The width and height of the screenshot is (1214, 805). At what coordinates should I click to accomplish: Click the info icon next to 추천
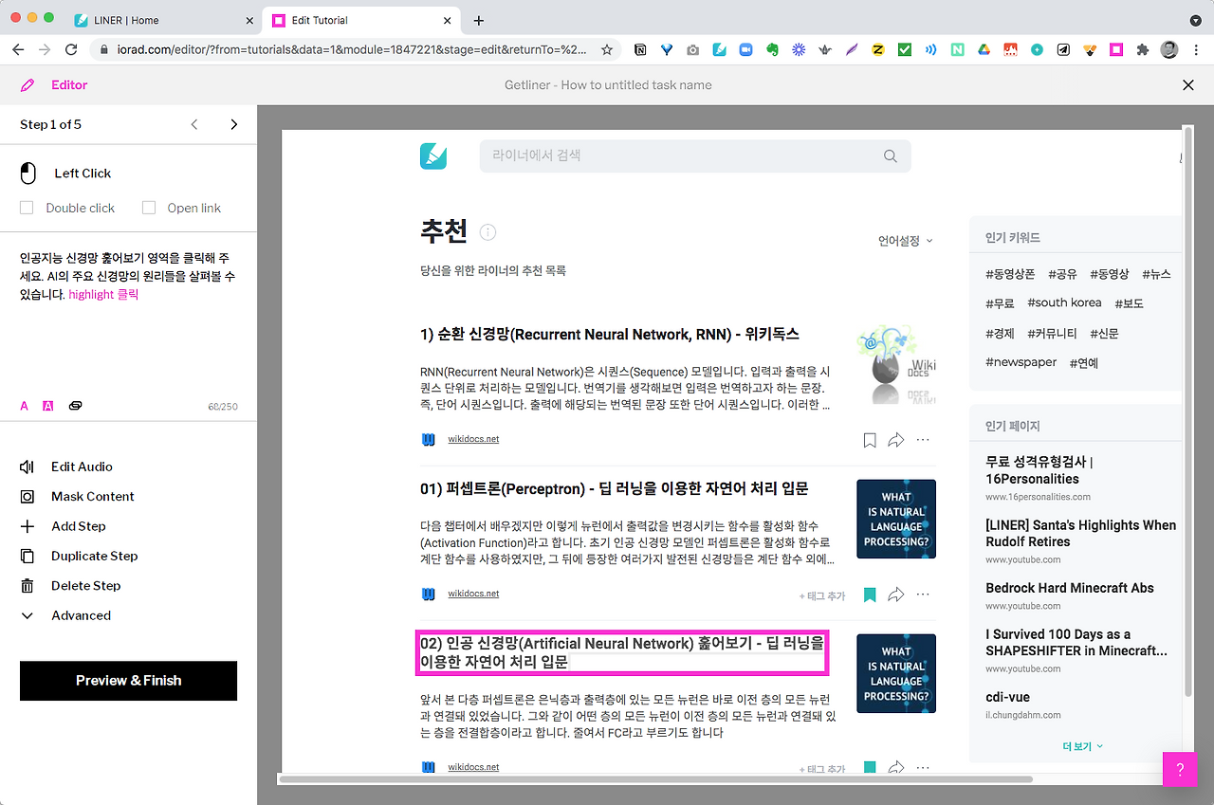tap(487, 232)
